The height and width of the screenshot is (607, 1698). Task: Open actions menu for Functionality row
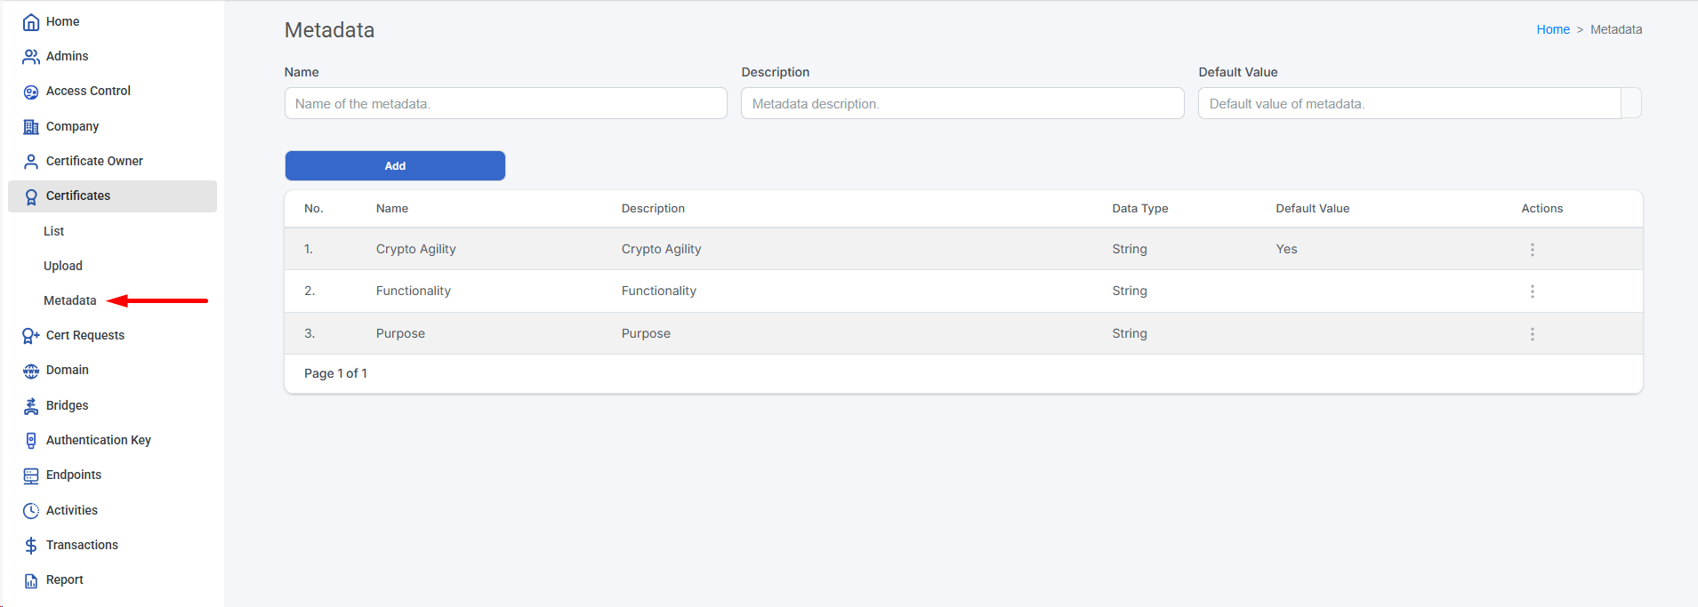coord(1532,292)
